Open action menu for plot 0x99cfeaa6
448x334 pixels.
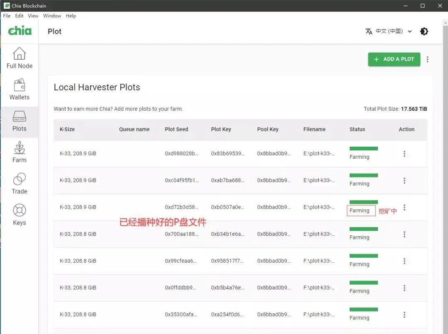coord(404,261)
